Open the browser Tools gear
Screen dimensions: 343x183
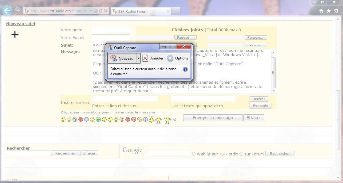click(x=336, y=11)
